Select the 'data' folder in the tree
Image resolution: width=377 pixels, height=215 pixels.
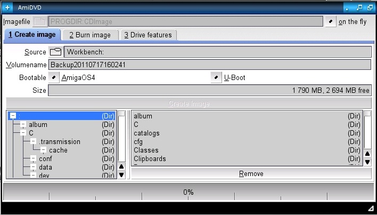pos(45,168)
